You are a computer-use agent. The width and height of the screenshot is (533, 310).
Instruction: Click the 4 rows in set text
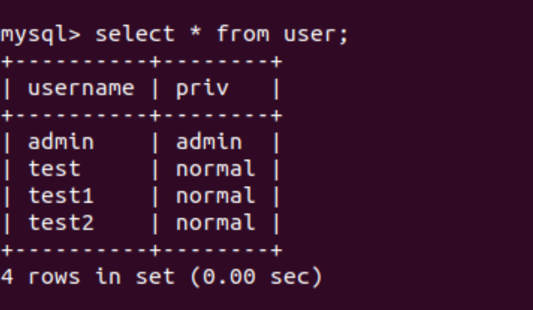(88, 276)
